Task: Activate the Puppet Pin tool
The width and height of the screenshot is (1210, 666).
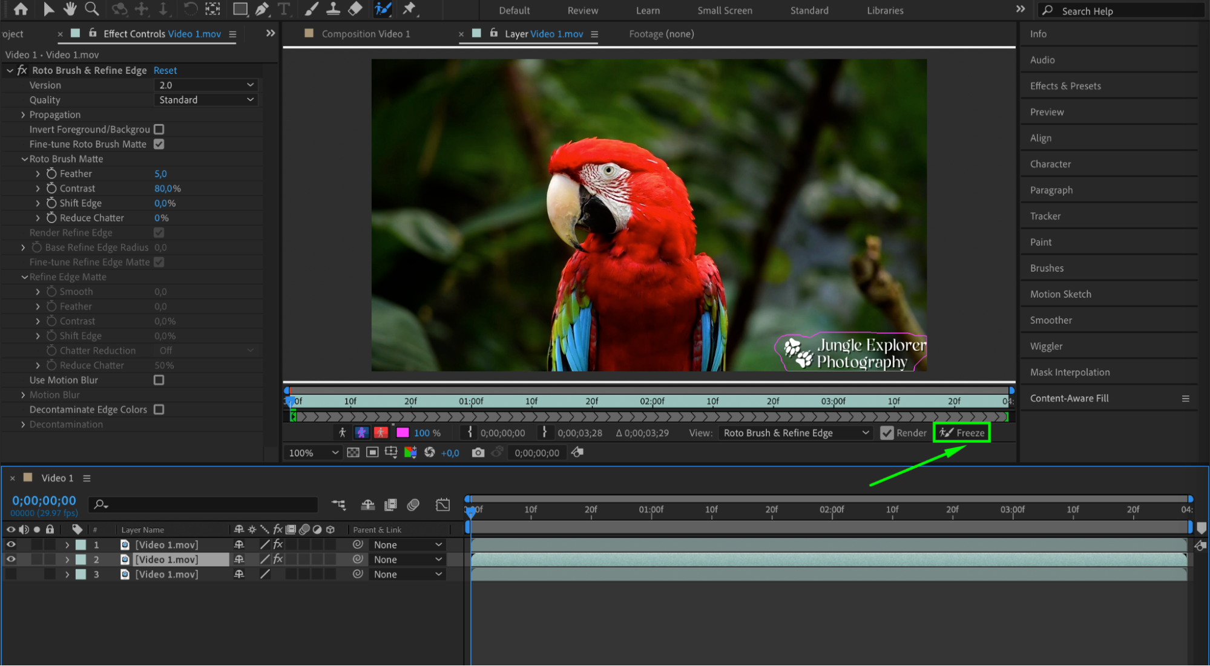Action: pos(409,9)
